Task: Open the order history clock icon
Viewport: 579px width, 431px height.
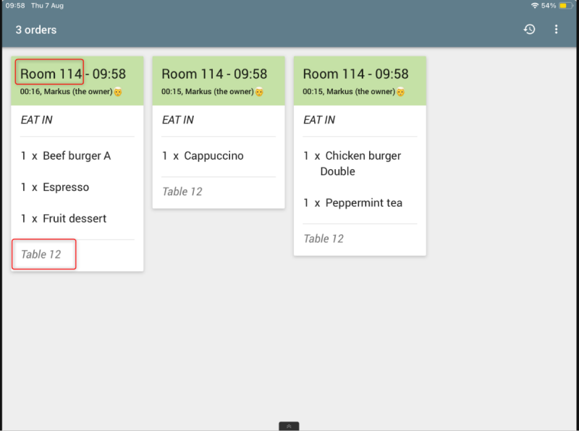Action: click(x=530, y=30)
